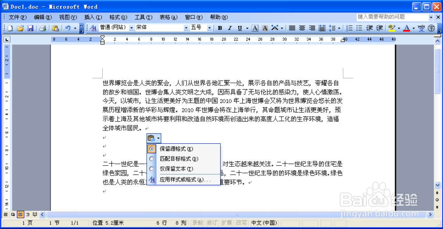Justify text alignment

tap(292, 28)
